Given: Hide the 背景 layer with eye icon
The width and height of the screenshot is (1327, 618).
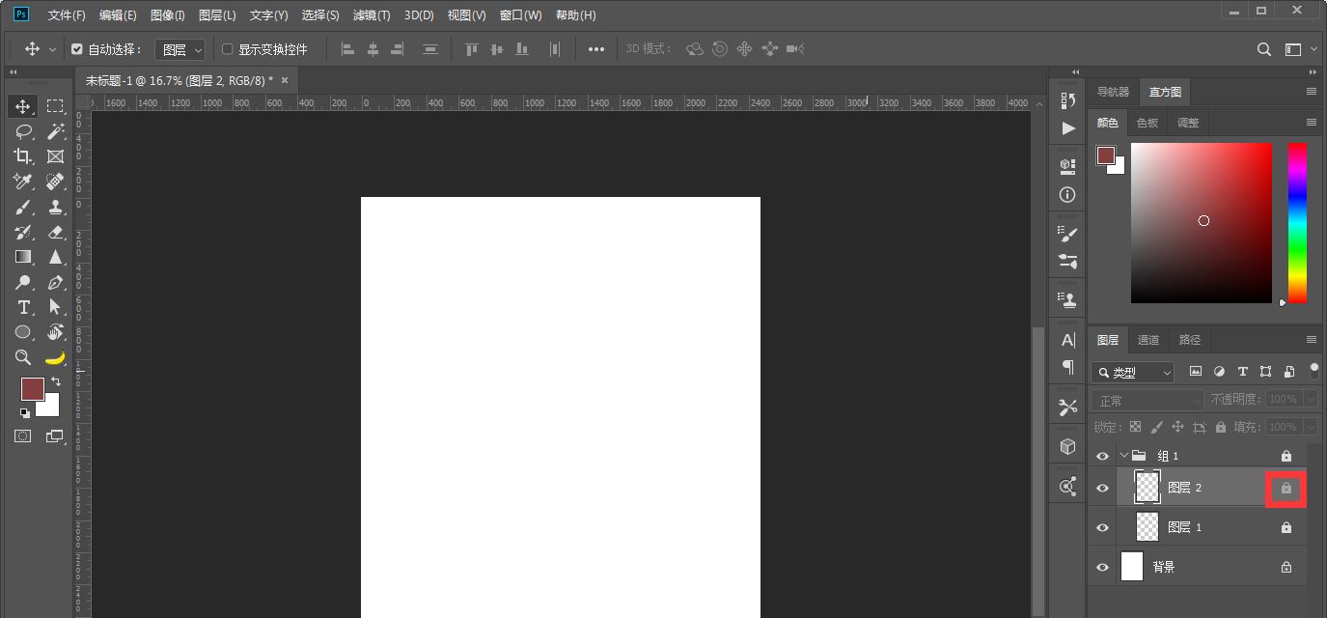Looking at the screenshot, I should click(1102, 568).
